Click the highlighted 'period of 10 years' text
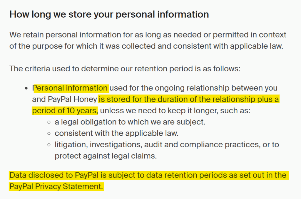This screenshot has height=199, width=301. pos(65,111)
